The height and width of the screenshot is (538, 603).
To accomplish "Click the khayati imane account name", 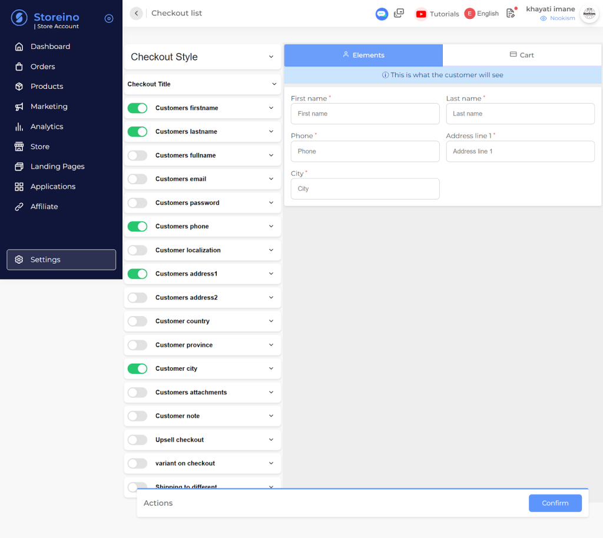I will click(551, 9).
